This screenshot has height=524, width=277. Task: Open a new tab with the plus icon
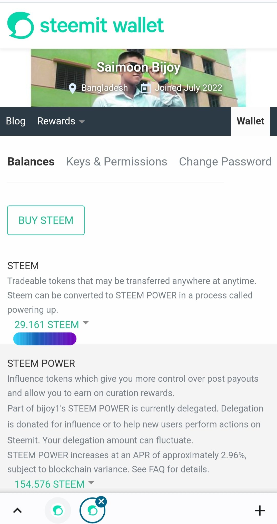click(260, 510)
